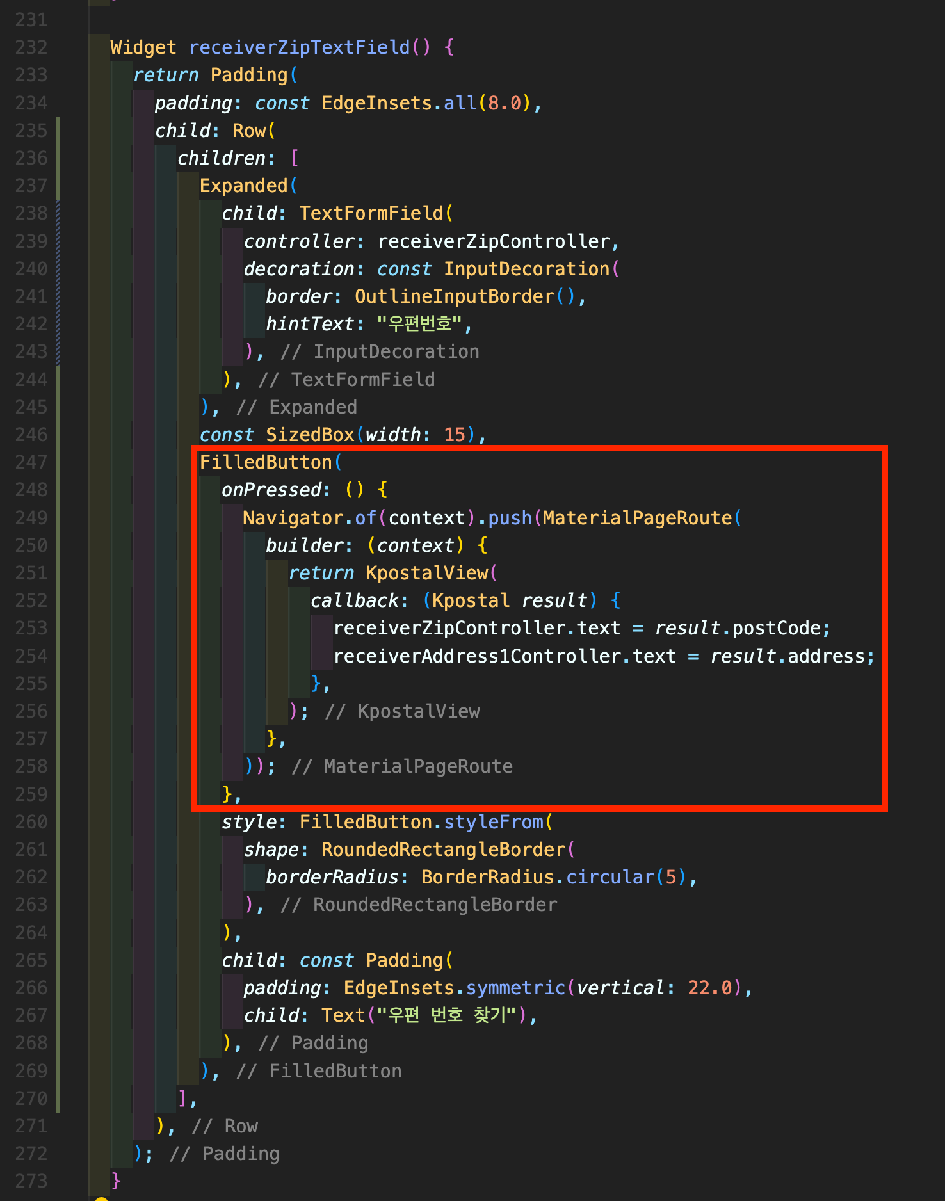Image resolution: width=945 pixels, height=1201 pixels.
Task: Click the Expanded widget call on line 237
Action: (x=244, y=186)
